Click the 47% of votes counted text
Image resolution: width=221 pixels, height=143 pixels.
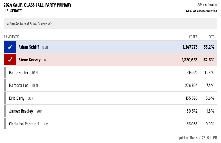201,11
